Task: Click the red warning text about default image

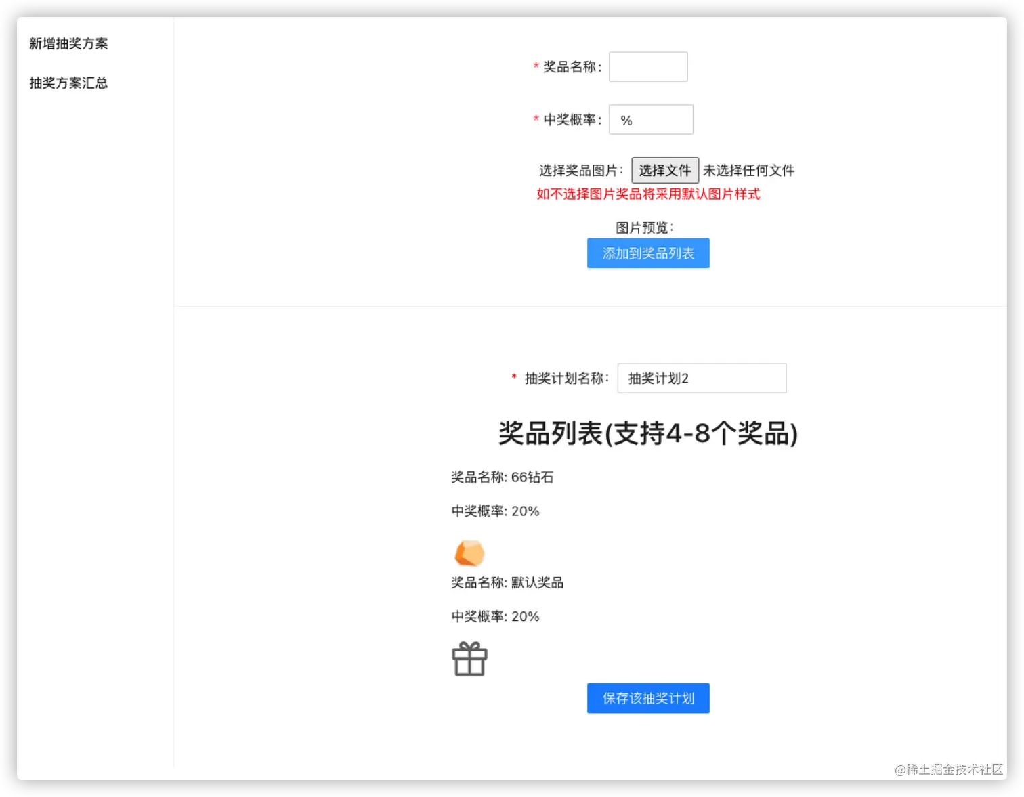Action: pos(647,194)
